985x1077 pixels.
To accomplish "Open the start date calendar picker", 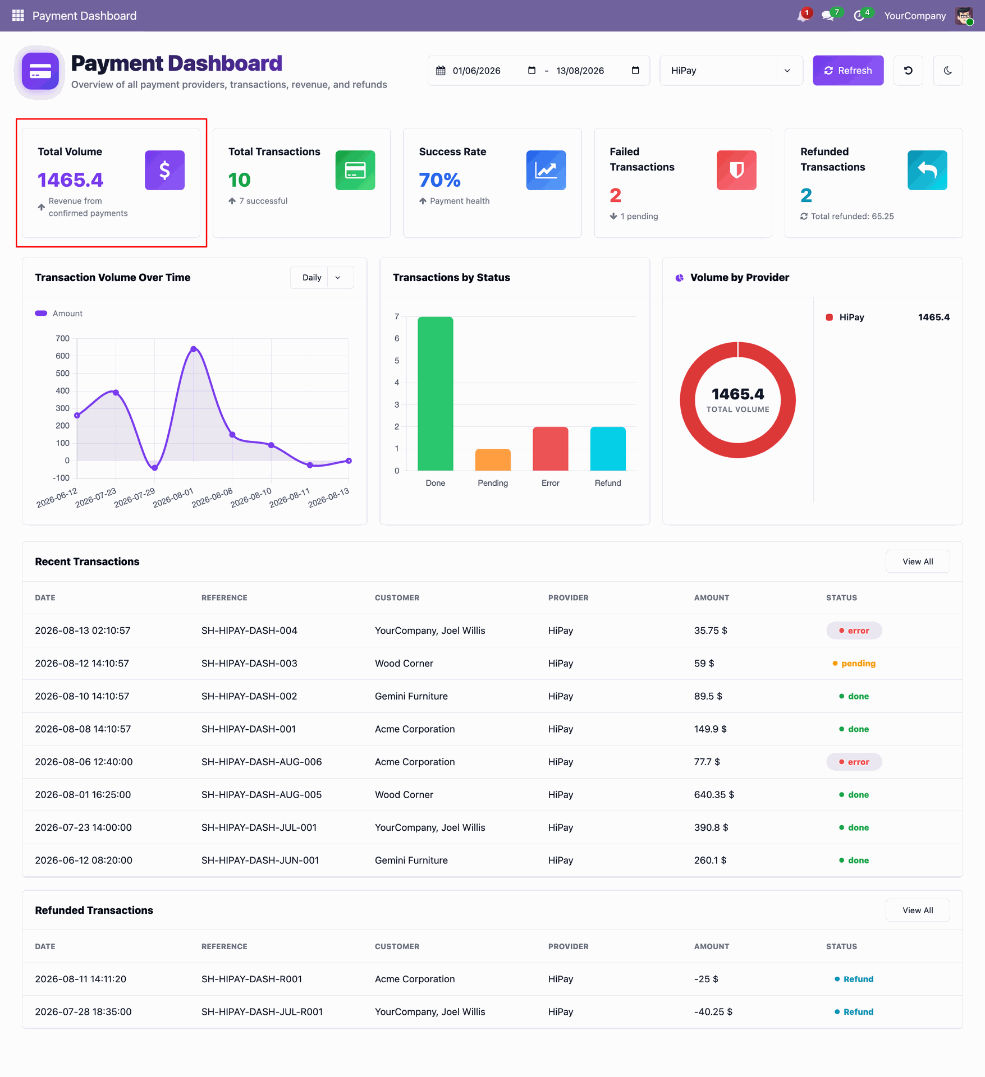I will click(x=532, y=71).
